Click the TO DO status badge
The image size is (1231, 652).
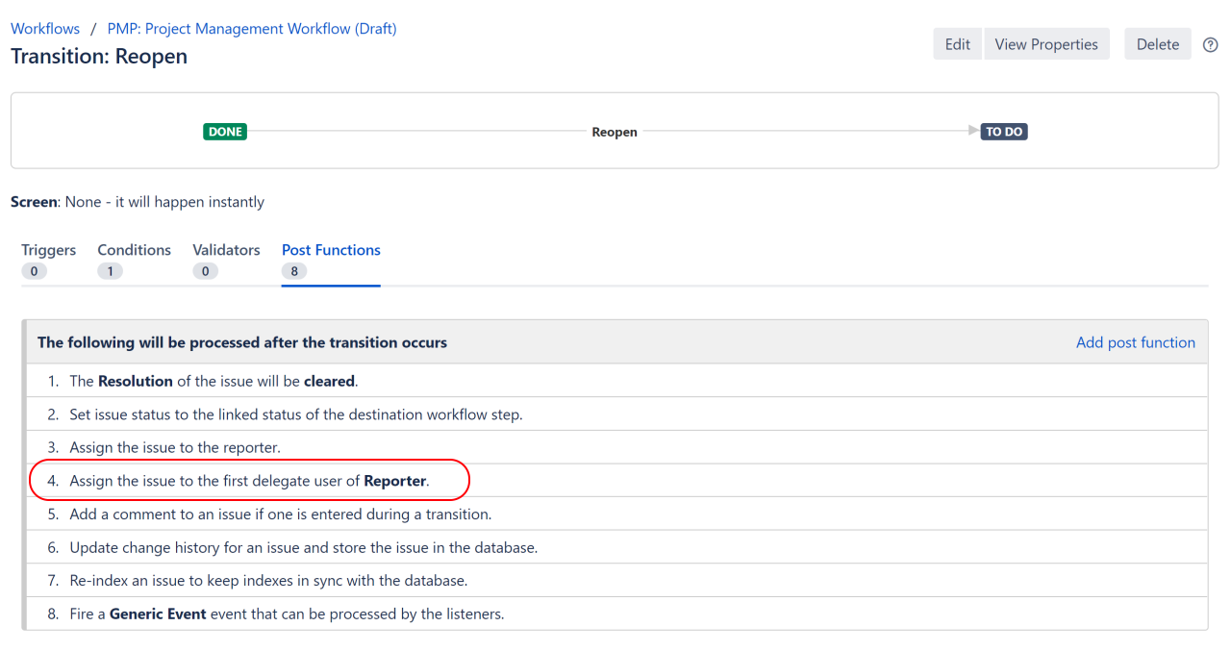1004,132
